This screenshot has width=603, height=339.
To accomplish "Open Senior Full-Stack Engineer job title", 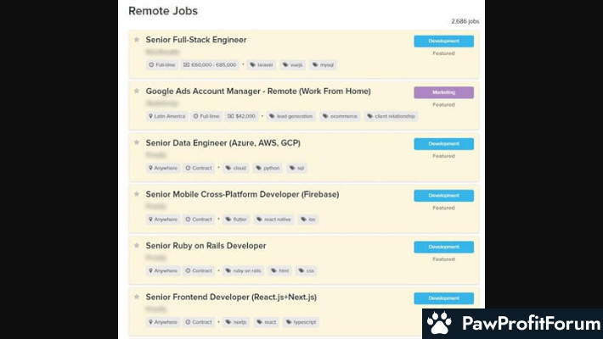I will tap(196, 40).
